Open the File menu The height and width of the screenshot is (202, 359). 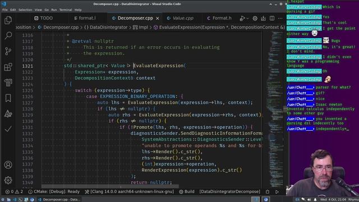(x=5, y=10)
